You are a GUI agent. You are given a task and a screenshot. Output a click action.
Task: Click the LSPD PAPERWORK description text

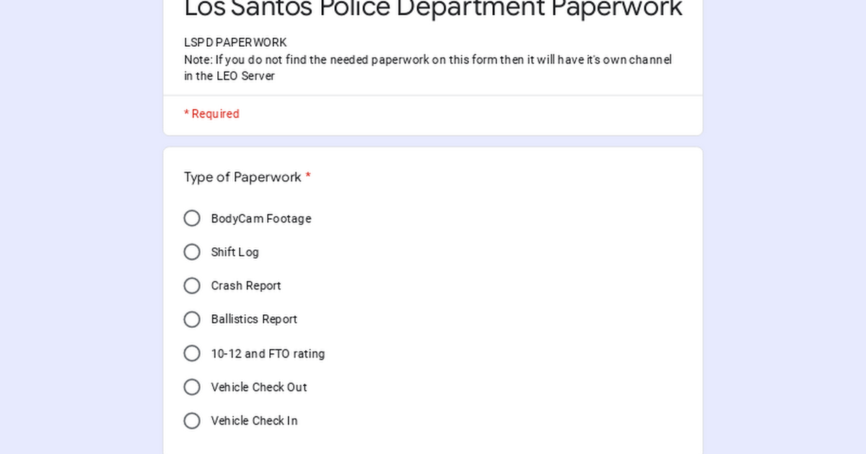pos(235,43)
